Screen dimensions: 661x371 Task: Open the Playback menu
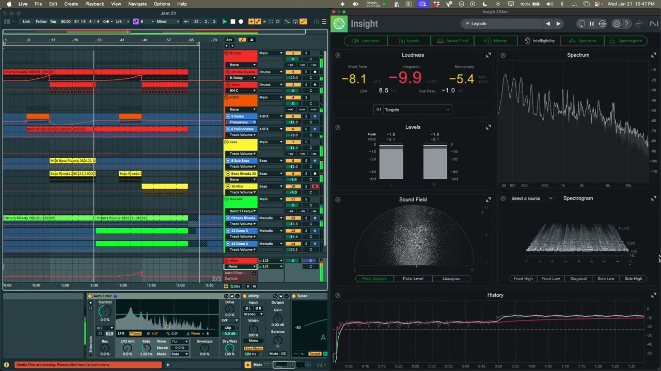coord(95,4)
